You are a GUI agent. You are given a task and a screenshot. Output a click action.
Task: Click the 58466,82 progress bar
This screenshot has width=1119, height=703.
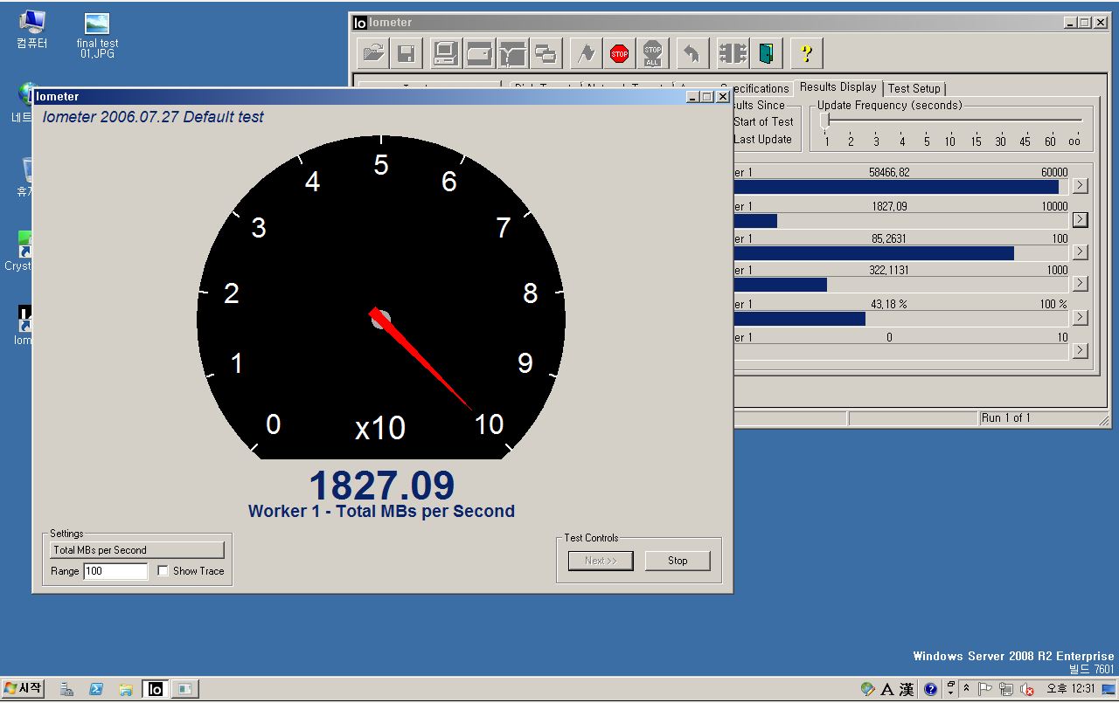901,187
